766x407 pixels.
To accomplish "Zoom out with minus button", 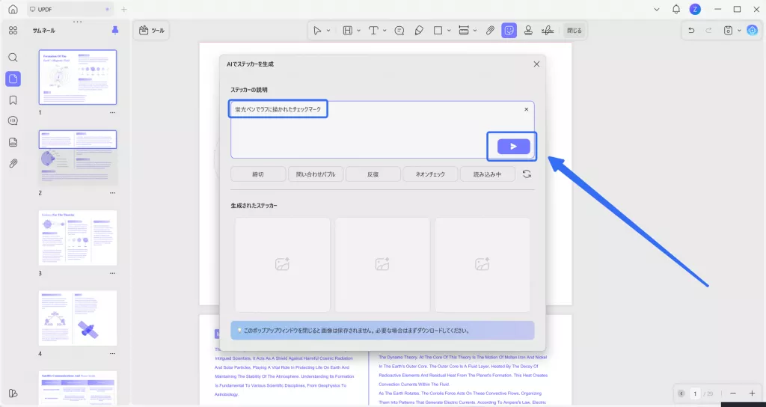I will point(733,394).
